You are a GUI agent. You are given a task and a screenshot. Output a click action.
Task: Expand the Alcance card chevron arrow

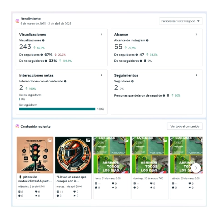(196, 35)
